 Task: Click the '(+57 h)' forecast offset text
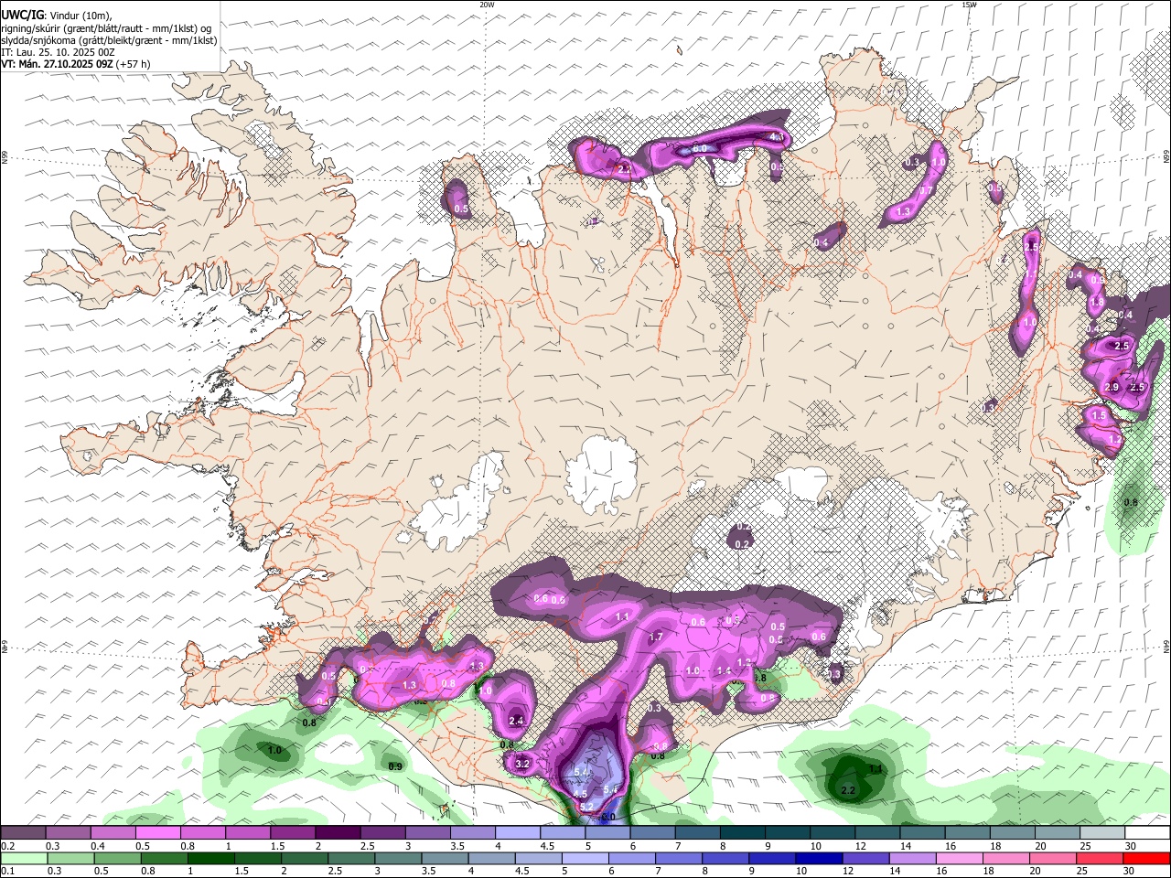pyautogui.click(x=134, y=64)
